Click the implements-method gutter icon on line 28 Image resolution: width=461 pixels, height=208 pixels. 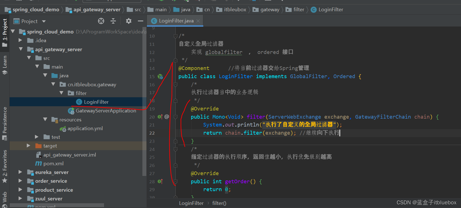point(160,182)
